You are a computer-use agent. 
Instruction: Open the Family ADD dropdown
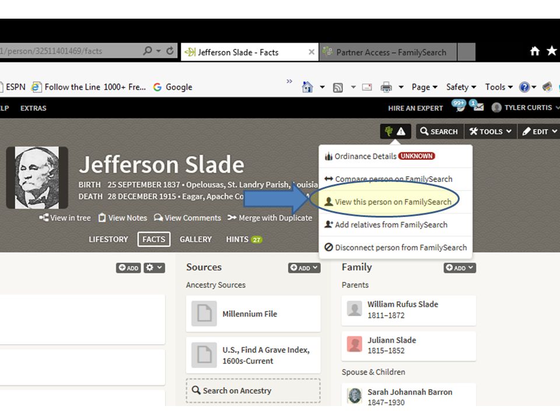[x=460, y=268]
